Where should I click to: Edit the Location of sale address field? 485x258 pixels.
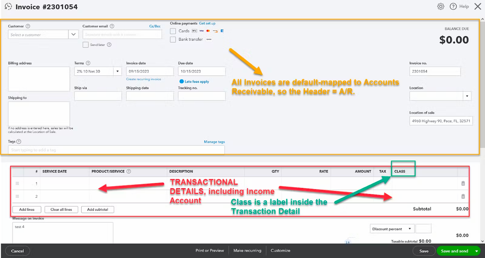point(441,121)
